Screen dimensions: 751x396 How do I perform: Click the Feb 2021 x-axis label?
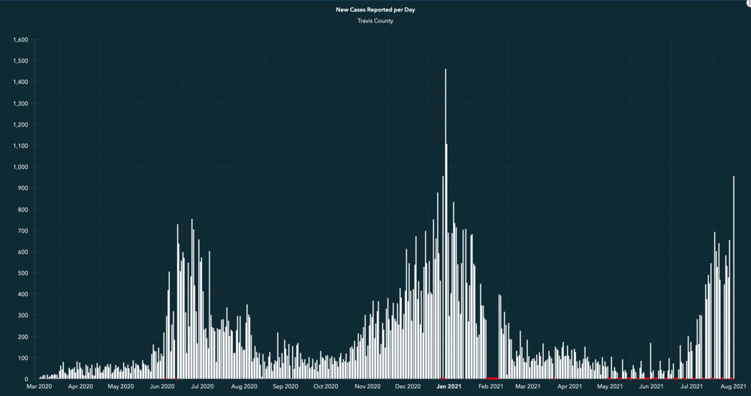(491, 387)
